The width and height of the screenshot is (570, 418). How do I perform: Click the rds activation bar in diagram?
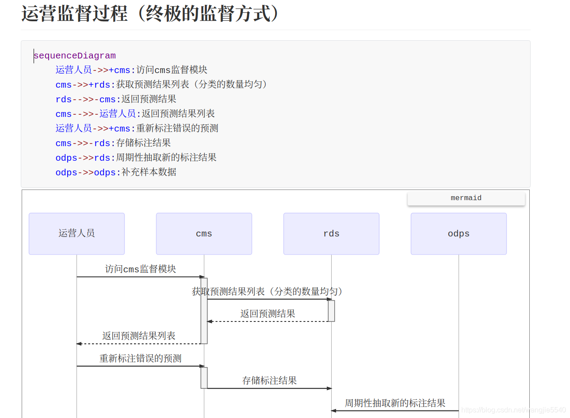[x=331, y=311]
